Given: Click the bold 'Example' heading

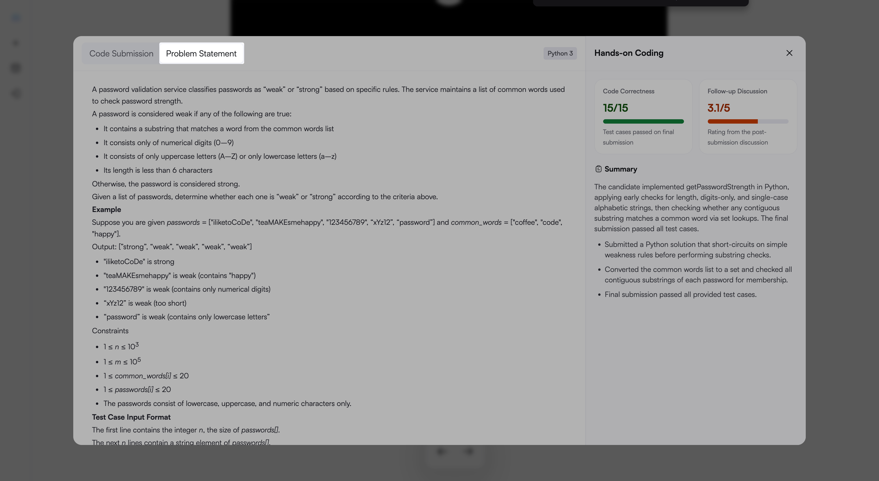Looking at the screenshot, I should click(106, 209).
